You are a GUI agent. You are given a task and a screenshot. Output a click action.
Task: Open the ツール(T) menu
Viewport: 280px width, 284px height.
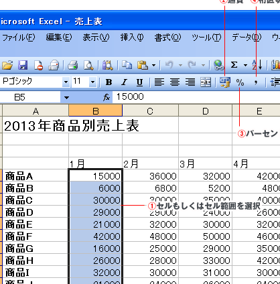206,38
